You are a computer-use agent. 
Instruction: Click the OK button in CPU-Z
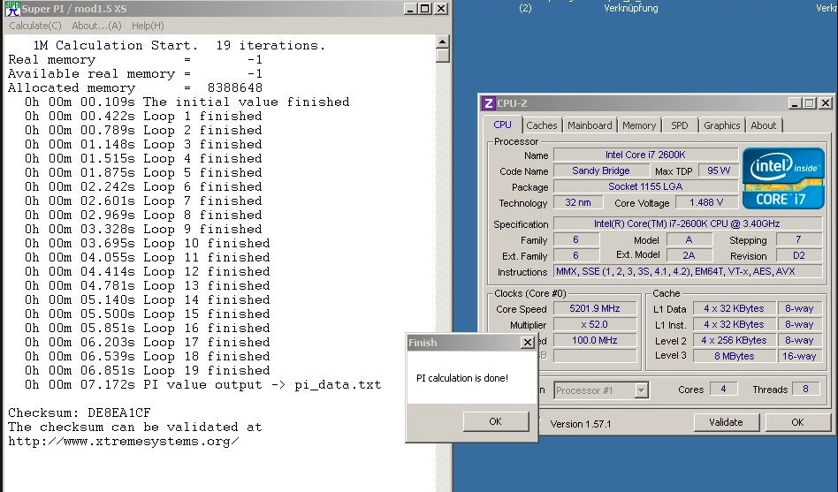797,422
